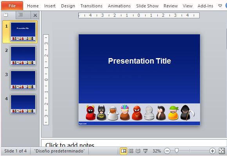
Task: Open Reading View from status bar
Action: point(138,151)
